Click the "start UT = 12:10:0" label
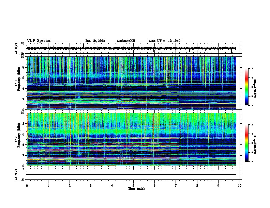This screenshot has height=208, width=270. (x=165, y=41)
